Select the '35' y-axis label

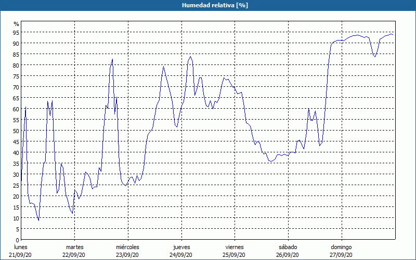pos(16,164)
